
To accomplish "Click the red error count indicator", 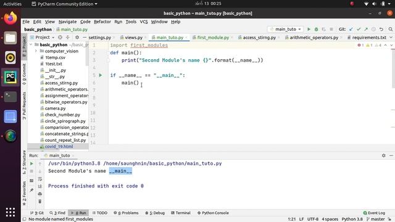I will (x=360, y=45).
